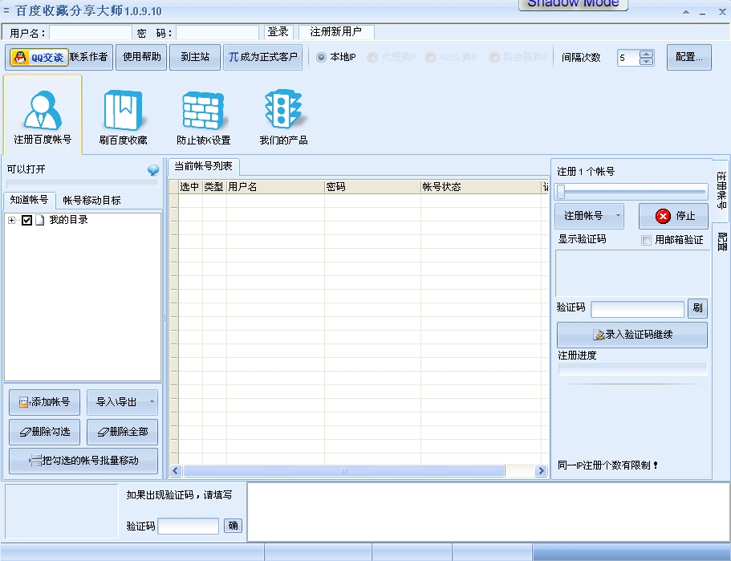This screenshot has width=731, height=561.
Task: Click the 登录 button
Action: coord(278,32)
